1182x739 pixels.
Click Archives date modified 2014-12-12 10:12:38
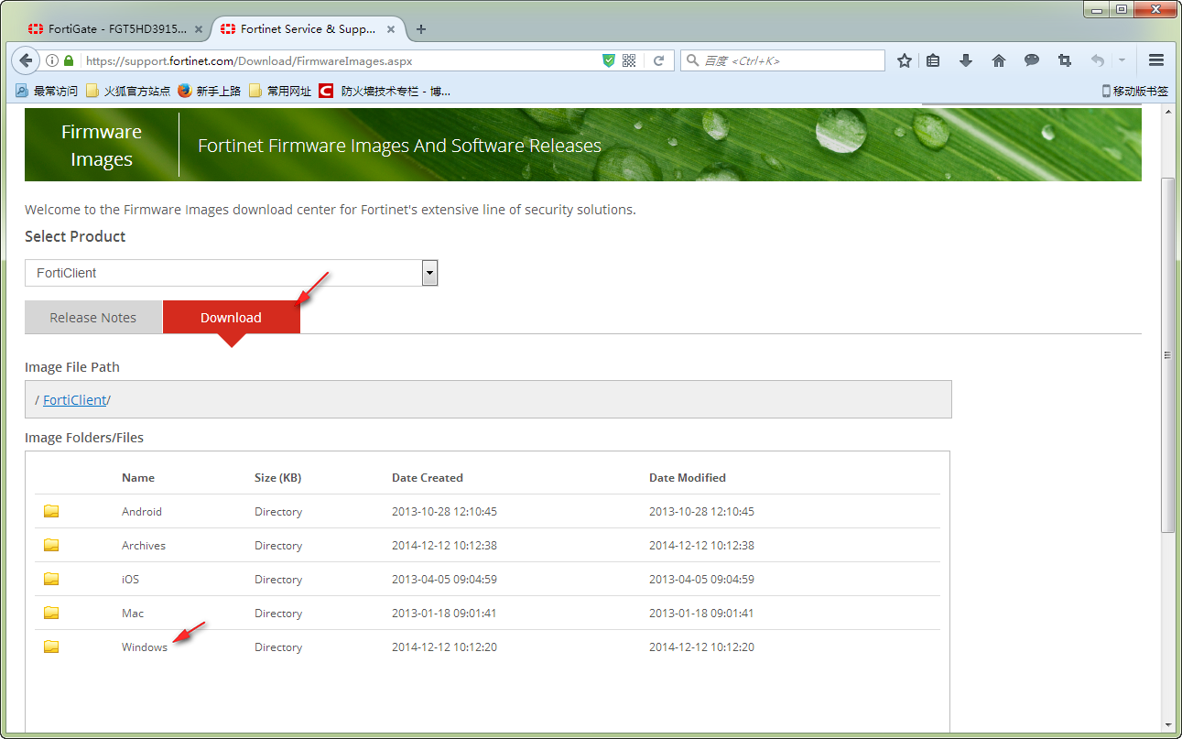pyautogui.click(x=701, y=546)
